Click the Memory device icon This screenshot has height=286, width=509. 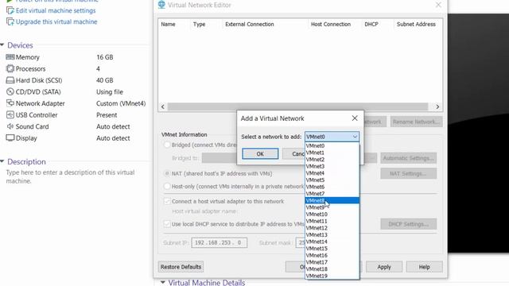click(10, 57)
